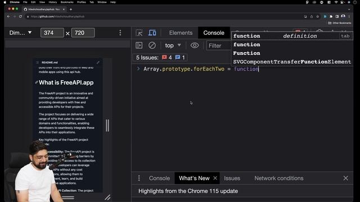Screen dimensions: 360x202
Task: Show the console sidebar panel icon
Action: click(x=139, y=45)
